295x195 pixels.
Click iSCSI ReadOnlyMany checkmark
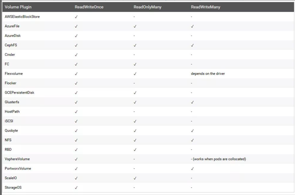tap(135, 121)
